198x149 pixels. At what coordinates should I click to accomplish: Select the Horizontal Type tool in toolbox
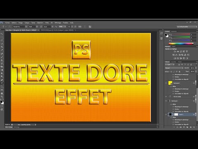[x=2, y=83]
